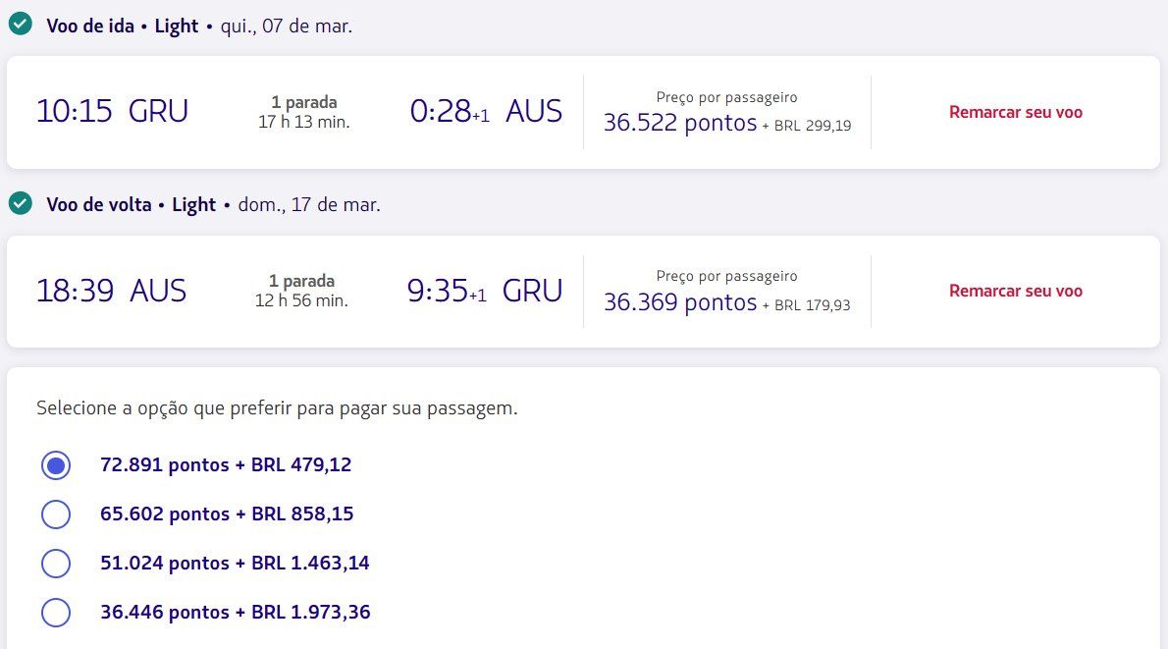Click the 36.446 pontos + BRL 1.973,36 label

point(236,613)
